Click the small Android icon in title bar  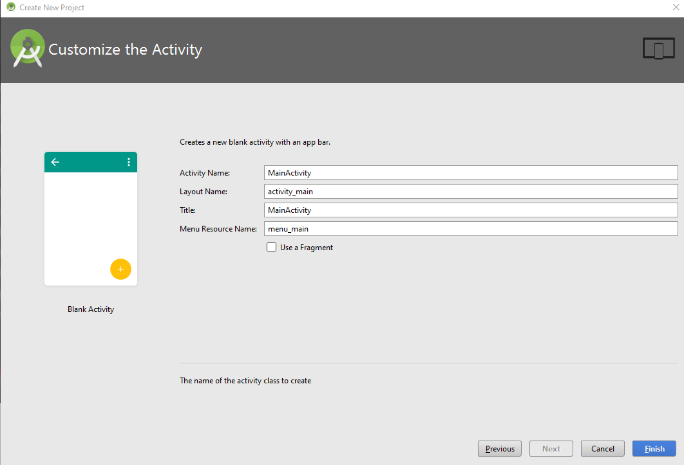(x=11, y=8)
